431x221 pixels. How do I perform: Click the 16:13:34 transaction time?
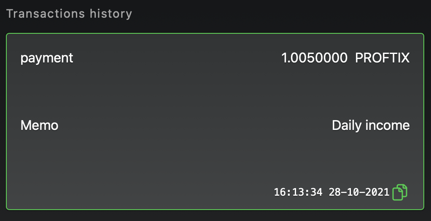(x=298, y=193)
